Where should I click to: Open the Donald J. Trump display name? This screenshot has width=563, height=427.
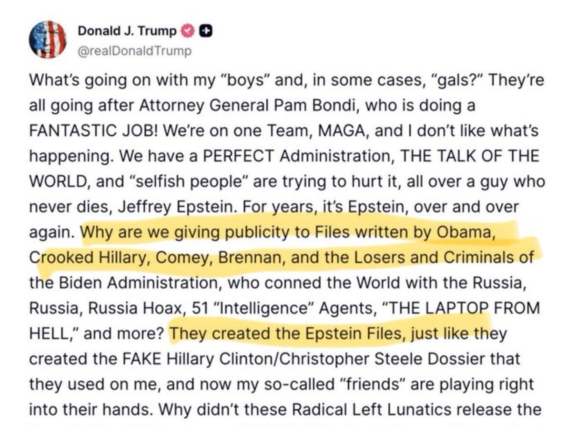click(x=127, y=31)
